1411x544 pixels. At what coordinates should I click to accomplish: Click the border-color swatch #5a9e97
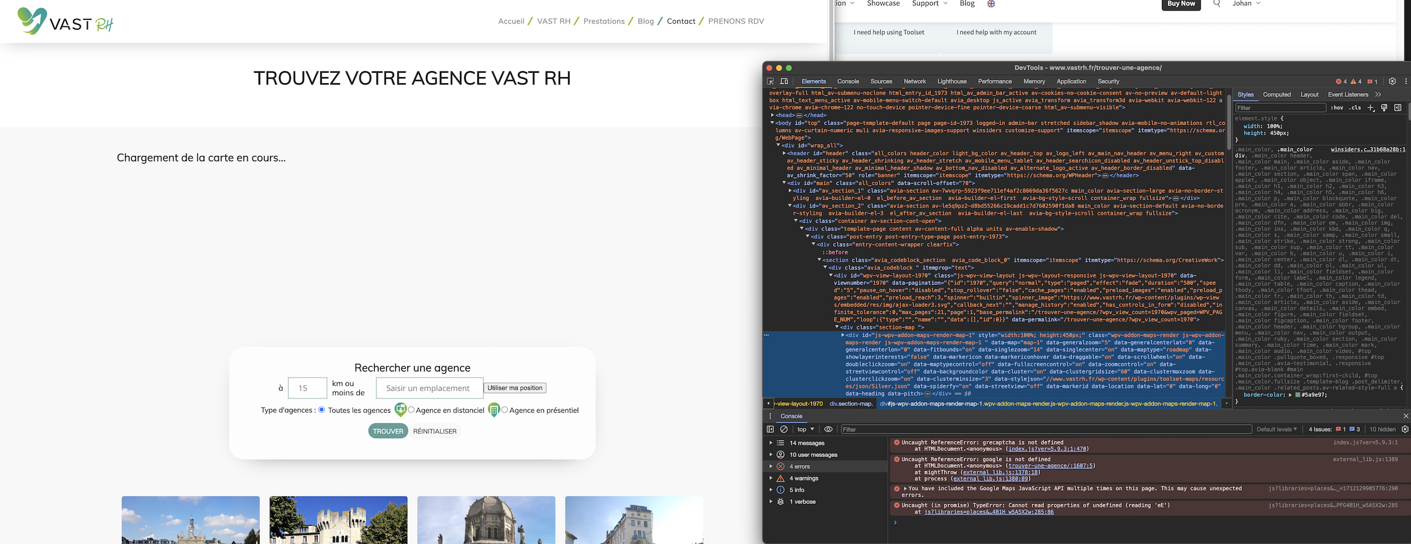pyautogui.click(x=1298, y=395)
